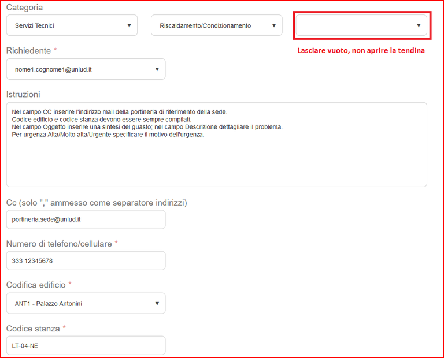Image resolution: width=444 pixels, height=358 pixels.
Task: Click the Categoria label
Action: tap(24, 8)
